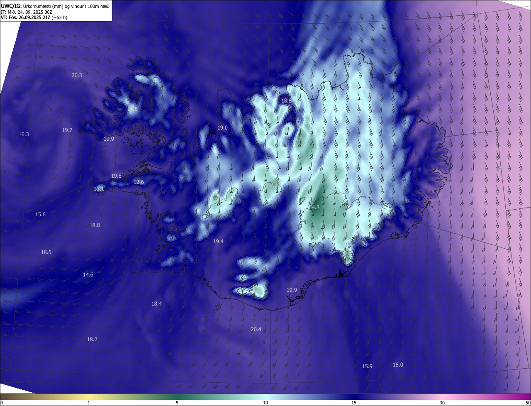Click the 10 tick on the colour scale
Screen dimensions: 531x406
(265, 403)
